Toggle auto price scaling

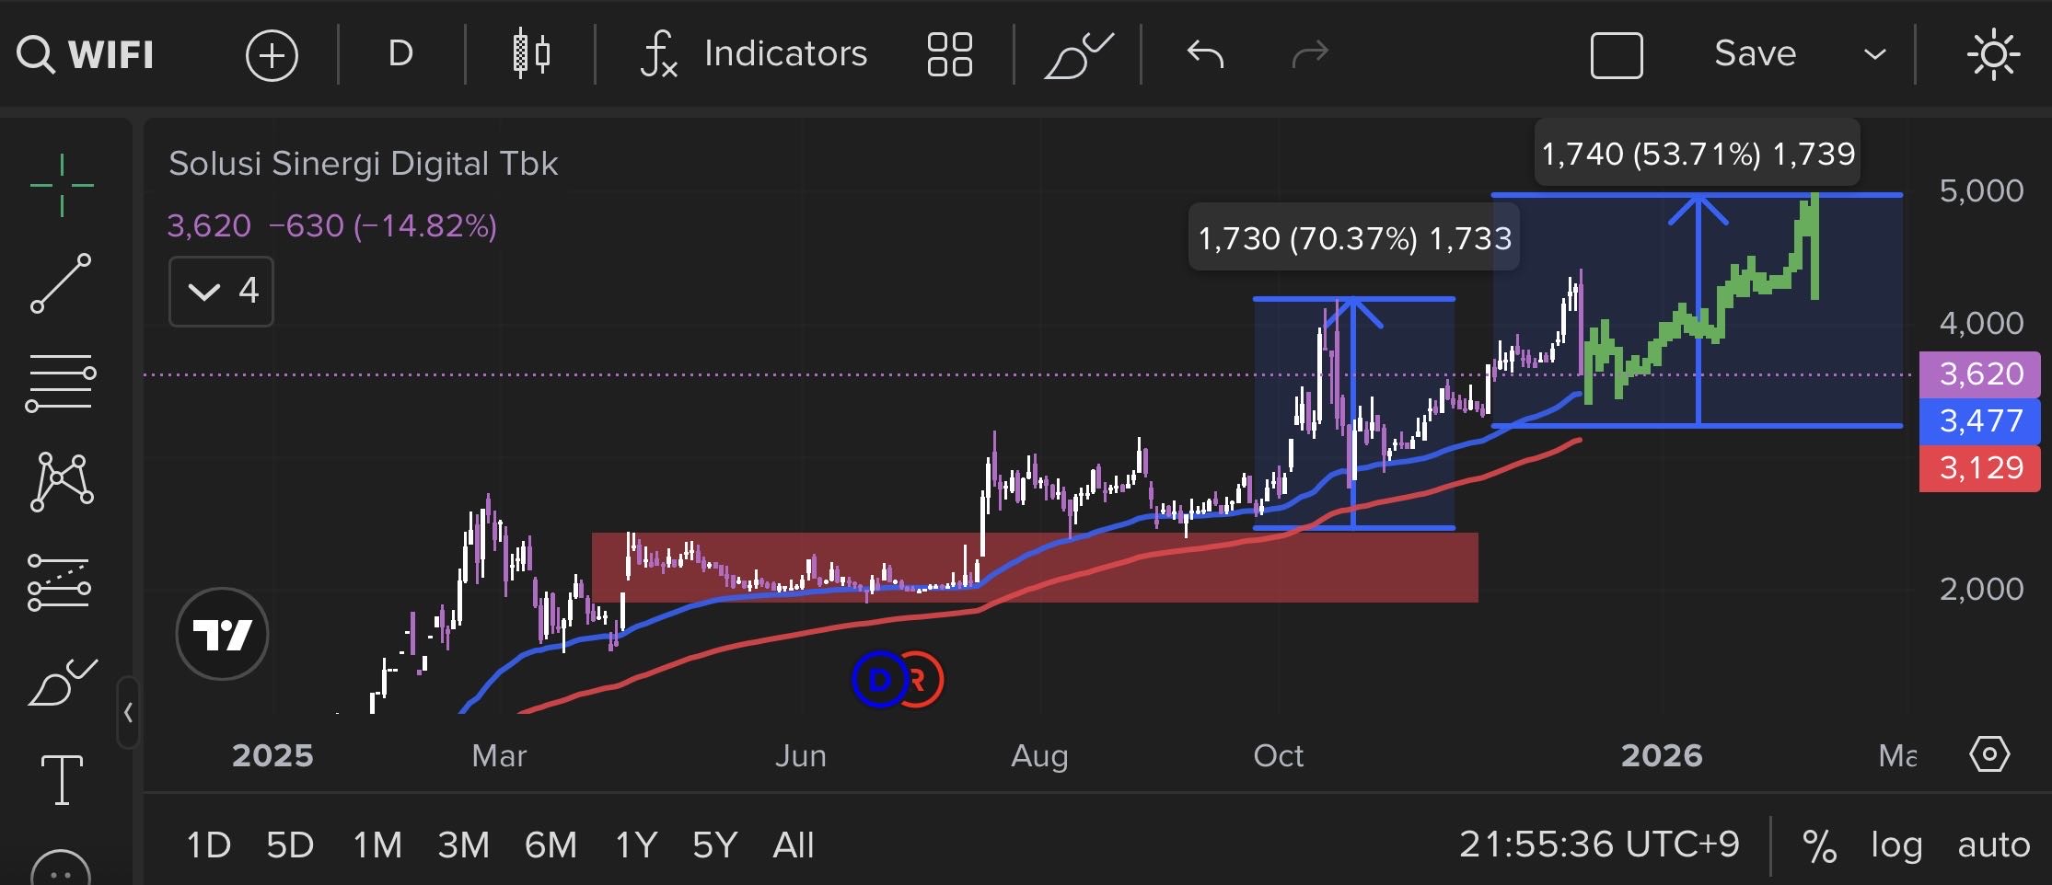click(x=1994, y=845)
